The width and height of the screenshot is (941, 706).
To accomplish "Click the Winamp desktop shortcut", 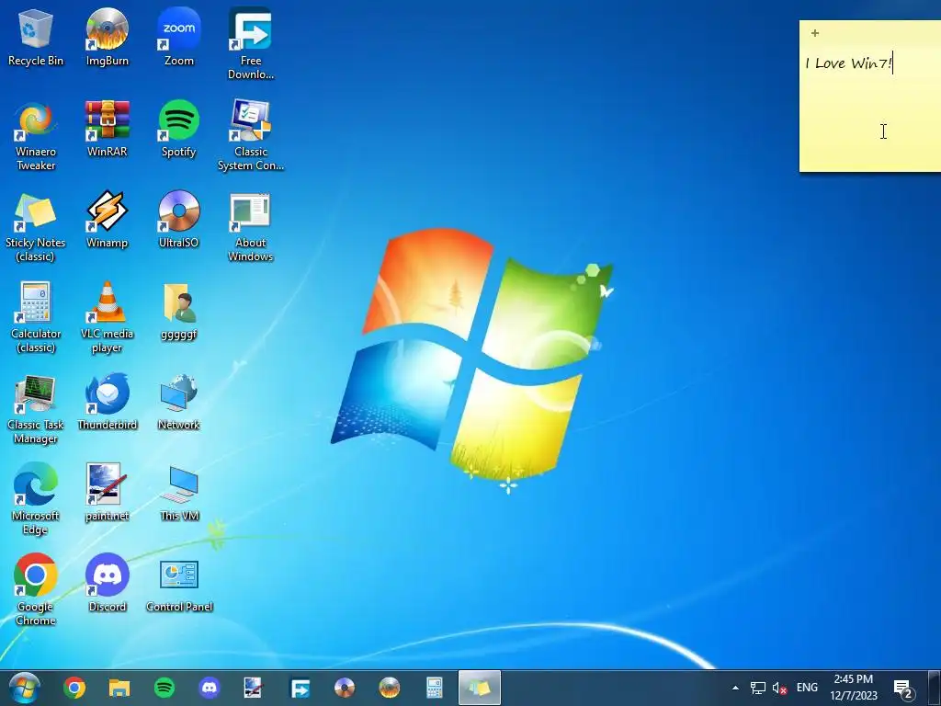I will (107, 220).
